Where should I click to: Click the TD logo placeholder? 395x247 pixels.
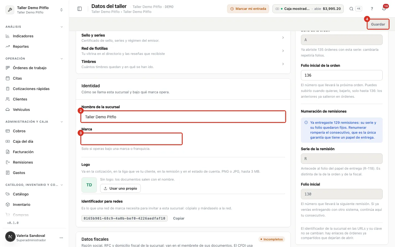(x=89, y=185)
